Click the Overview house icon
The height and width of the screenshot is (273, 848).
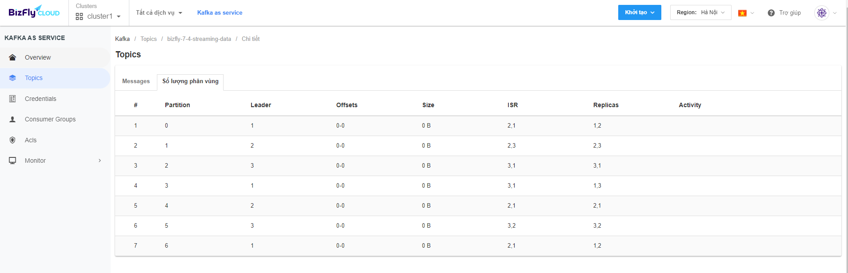click(x=12, y=57)
